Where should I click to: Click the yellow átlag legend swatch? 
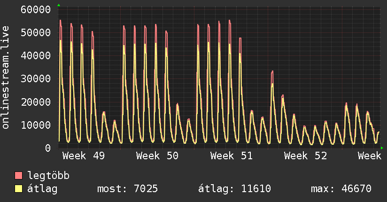[19, 189]
